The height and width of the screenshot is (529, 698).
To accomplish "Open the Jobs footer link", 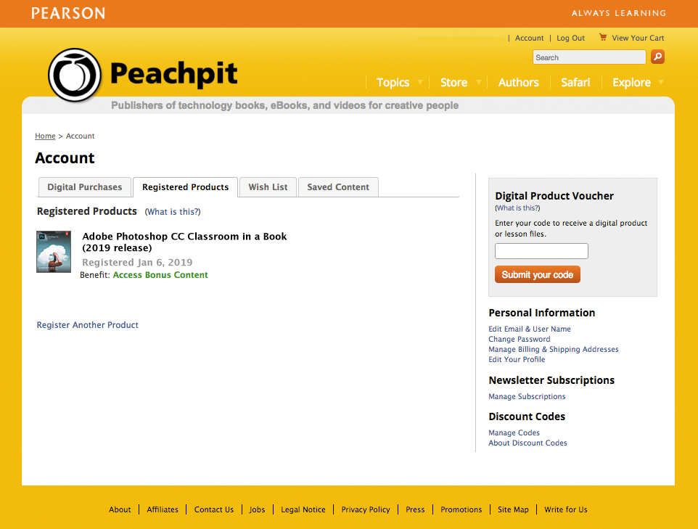I will click(x=257, y=510).
